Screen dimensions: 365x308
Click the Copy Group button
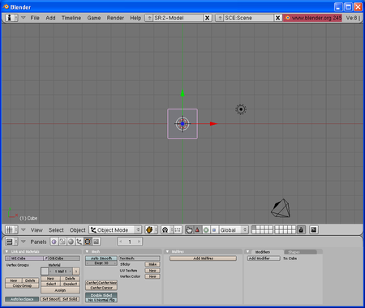pyautogui.click(x=22, y=285)
